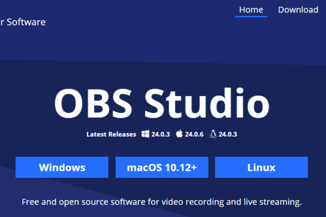Click the Apple logo icon beside 24.0.6
This screenshot has height=217, width=326.
(x=179, y=133)
